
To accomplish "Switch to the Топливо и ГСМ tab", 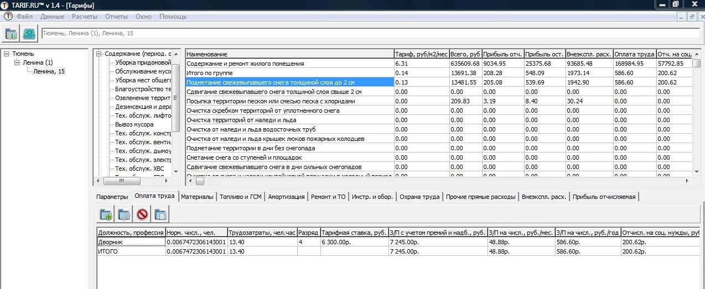I will [241, 197].
